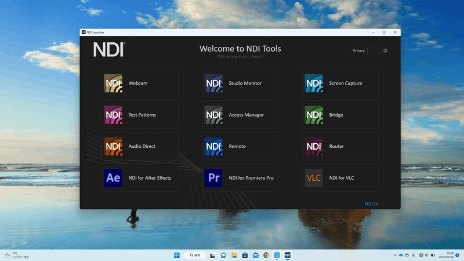The image size is (464, 261).
Task: Minimize the NDI Launcher window
Action: pos(373,32)
